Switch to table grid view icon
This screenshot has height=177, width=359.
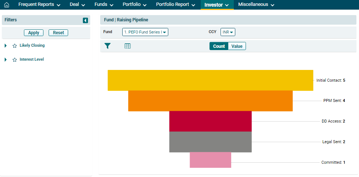click(128, 46)
